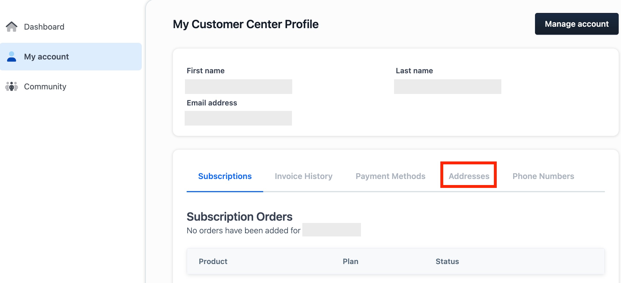Click the Status column header

point(447,261)
